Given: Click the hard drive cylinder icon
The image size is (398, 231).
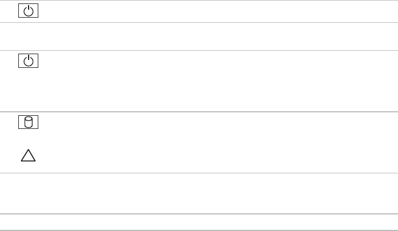Looking at the screenshot, I should [29, 121].
